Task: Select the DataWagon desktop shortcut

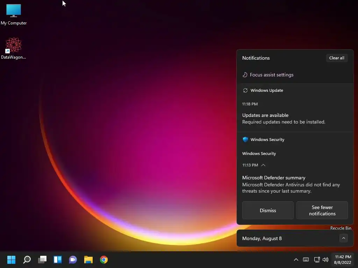Action: 14,48
